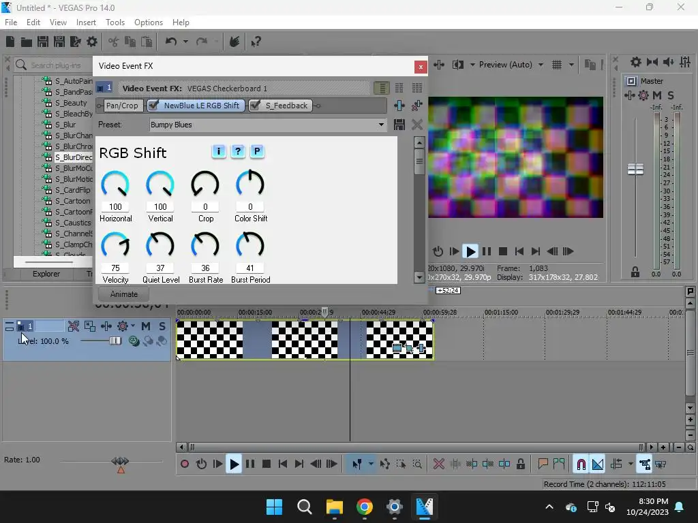Open the split-screen view preview icon
The height and width of the screenshot is (523, 698).
click(x=457, y=65)
